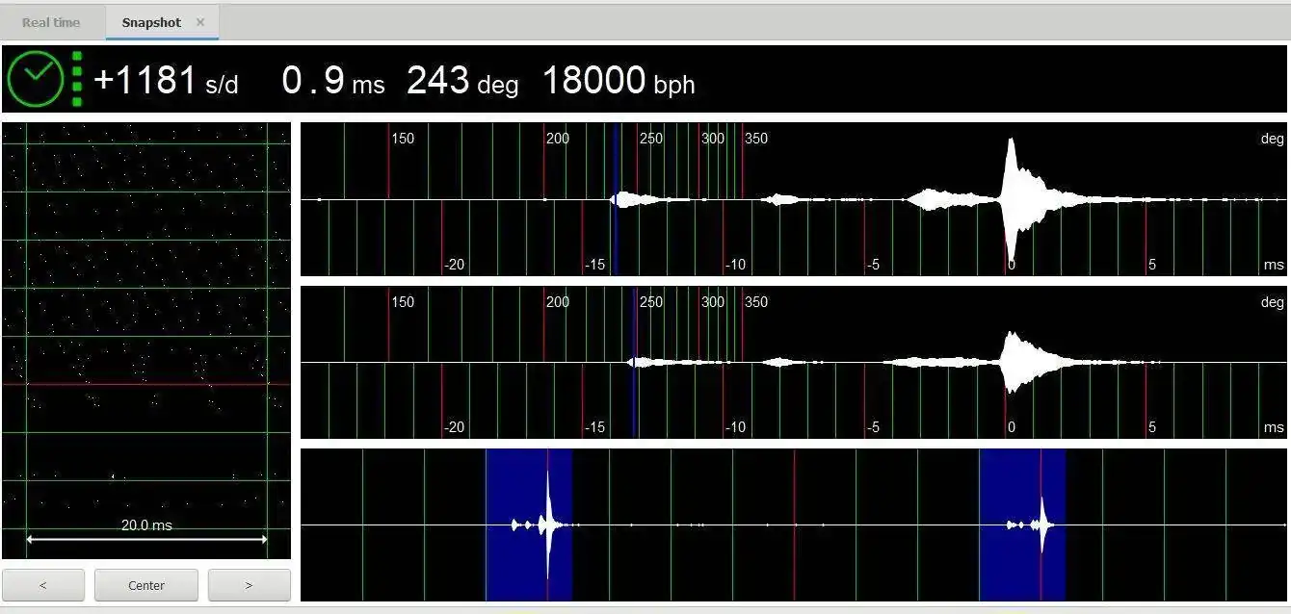This screenshot has height=614, width=1291.
Task: Click the 250 deg label in top waveform
Action: point(651,139)
